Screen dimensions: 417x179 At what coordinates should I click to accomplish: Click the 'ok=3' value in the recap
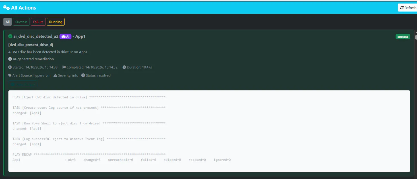[72, 160]
